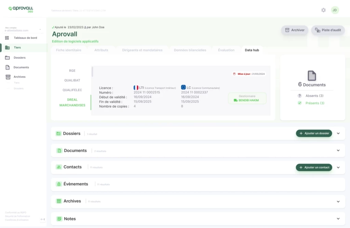Screen dimensions: 350x228
Task: Filter by Présents (3) documents
Action: [315, 103]
